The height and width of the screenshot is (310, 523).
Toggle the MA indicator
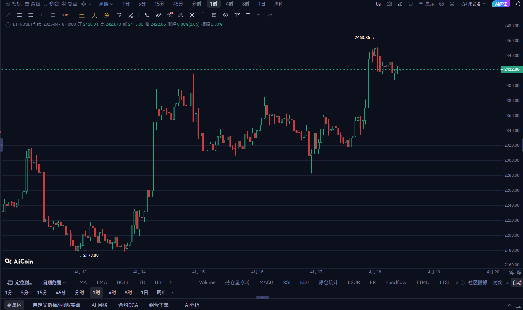point(83,282)
